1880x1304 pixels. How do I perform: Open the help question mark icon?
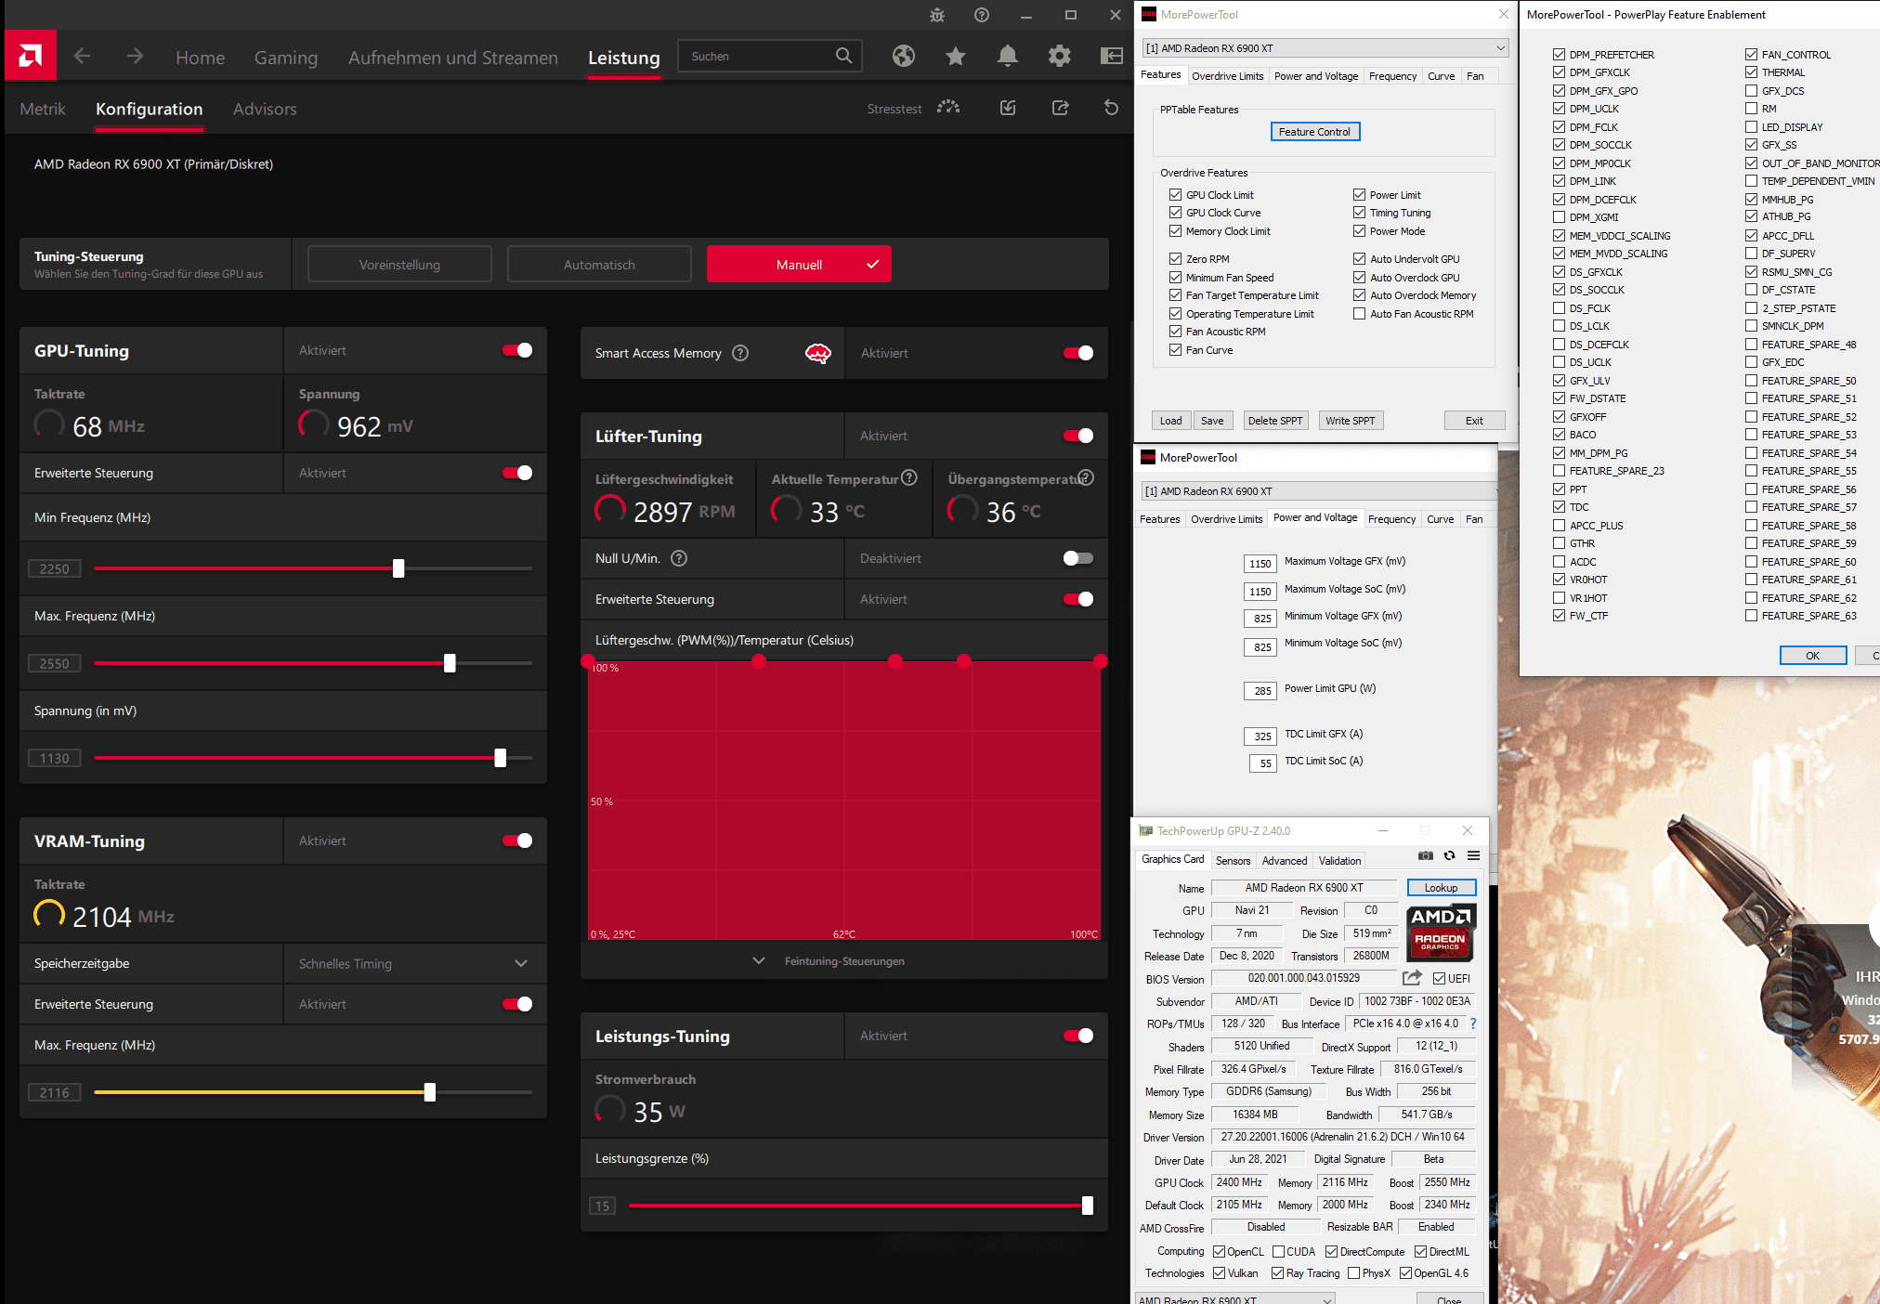point(982,15)
